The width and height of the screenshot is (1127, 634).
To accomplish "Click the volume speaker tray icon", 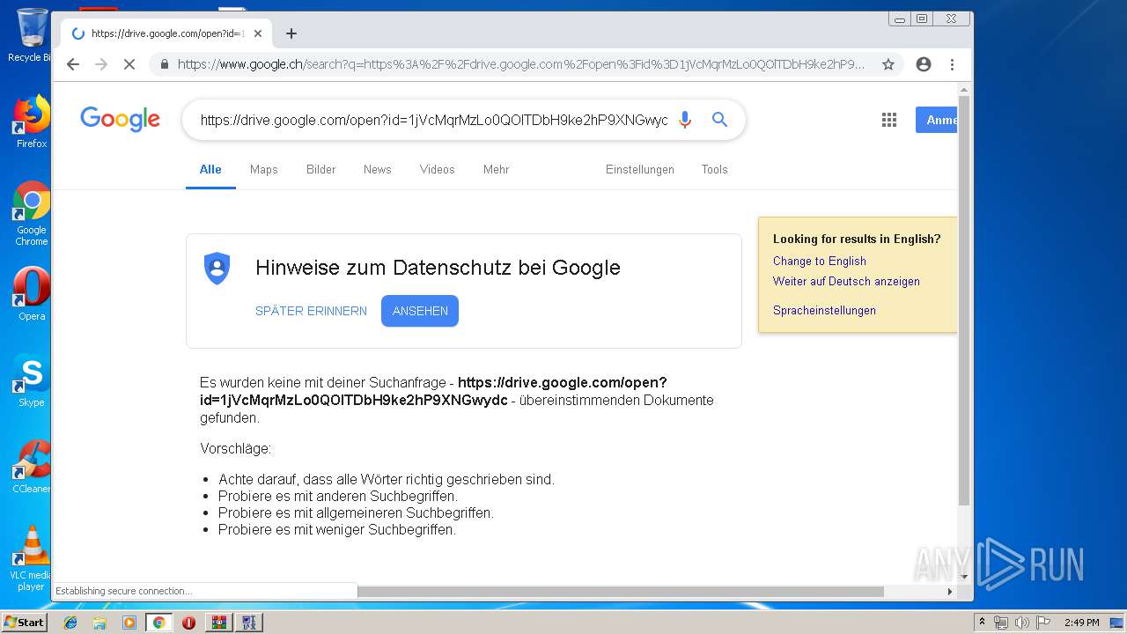I will tap(1021, 623).
